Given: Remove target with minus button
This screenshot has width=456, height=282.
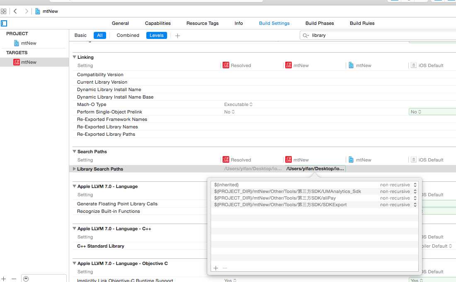Looking at the screenshot, I should click(14, 279).
